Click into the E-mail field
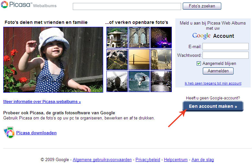Viewport: 252px width, 164px height. point(225,46)
